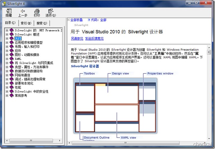
Task: Go back with the 上一步 toolbar icon
Action: pos(23,13)
